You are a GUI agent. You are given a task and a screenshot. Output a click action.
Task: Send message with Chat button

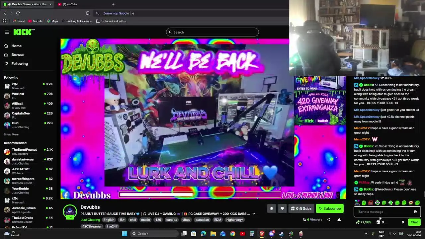(414, 222)
